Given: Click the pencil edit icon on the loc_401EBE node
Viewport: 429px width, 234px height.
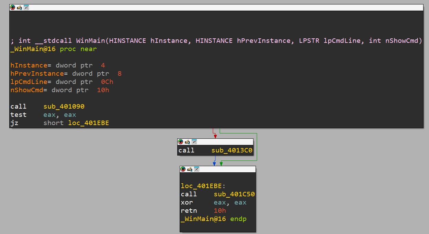Looking at the screenshot, I should (190, 169).
